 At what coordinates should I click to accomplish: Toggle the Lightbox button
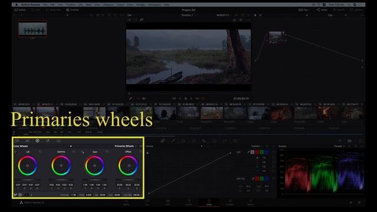(356, 10)
